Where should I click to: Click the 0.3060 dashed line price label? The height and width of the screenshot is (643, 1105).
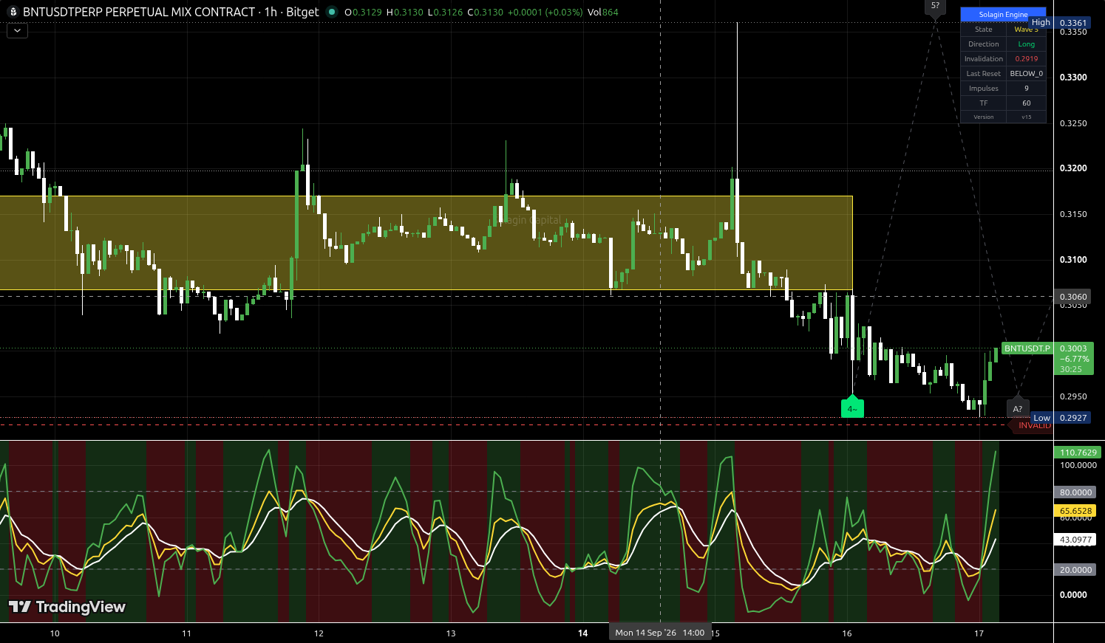click(x=1073, y=297)
